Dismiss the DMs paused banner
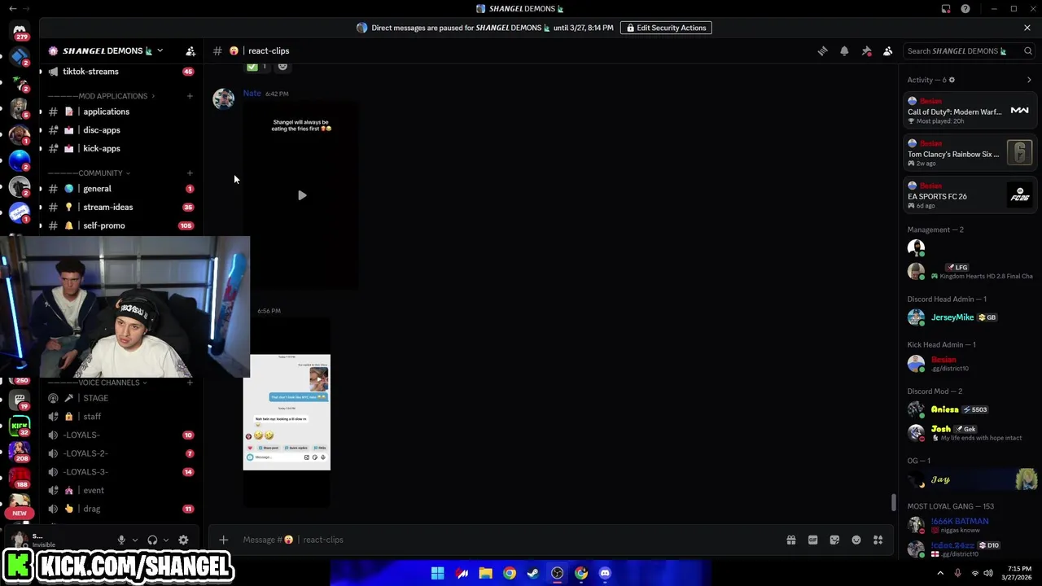 point(1027,28)
